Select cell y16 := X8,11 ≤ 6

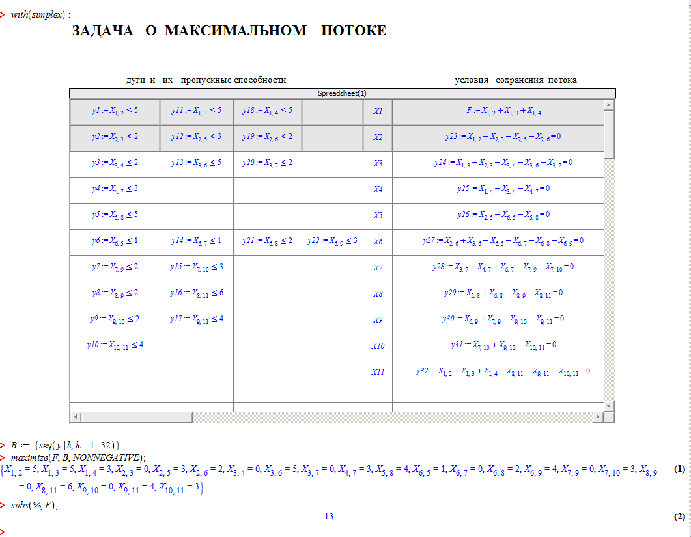pos(197,295)
